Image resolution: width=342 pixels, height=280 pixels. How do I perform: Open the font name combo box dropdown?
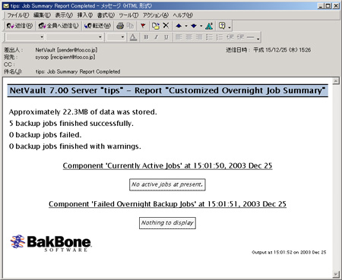tap(100, 37)
